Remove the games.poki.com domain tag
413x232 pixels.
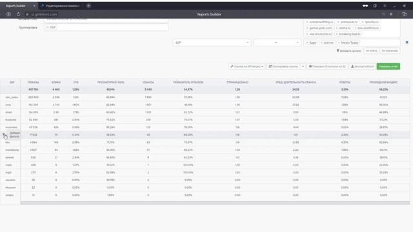click(x=307, y=28)
